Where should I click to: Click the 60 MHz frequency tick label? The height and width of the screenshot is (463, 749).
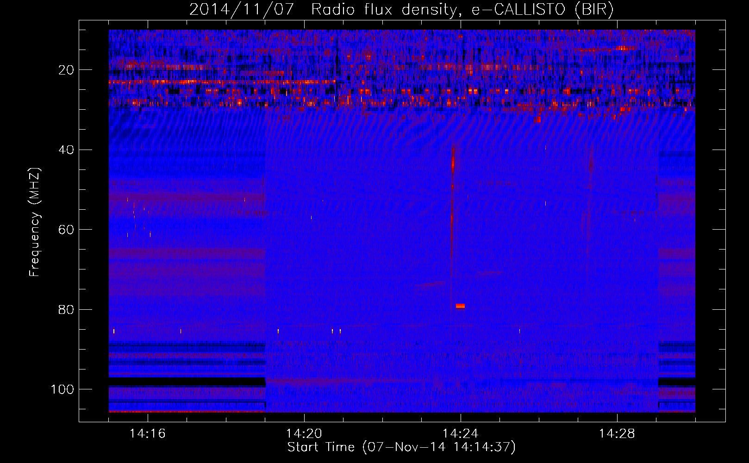pos(67,230)
